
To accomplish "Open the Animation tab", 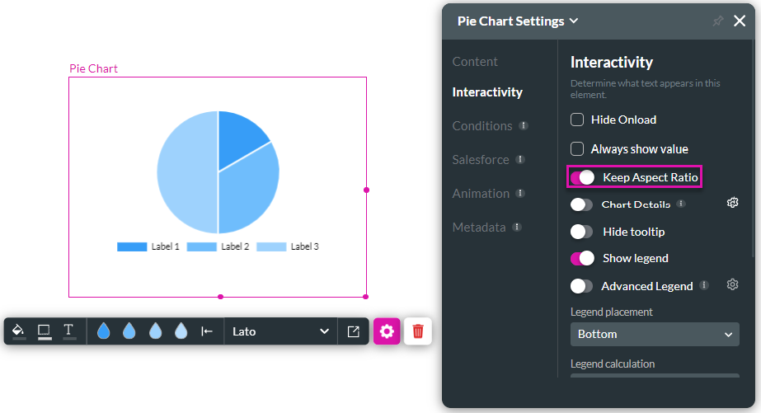I will pos(481,194).
